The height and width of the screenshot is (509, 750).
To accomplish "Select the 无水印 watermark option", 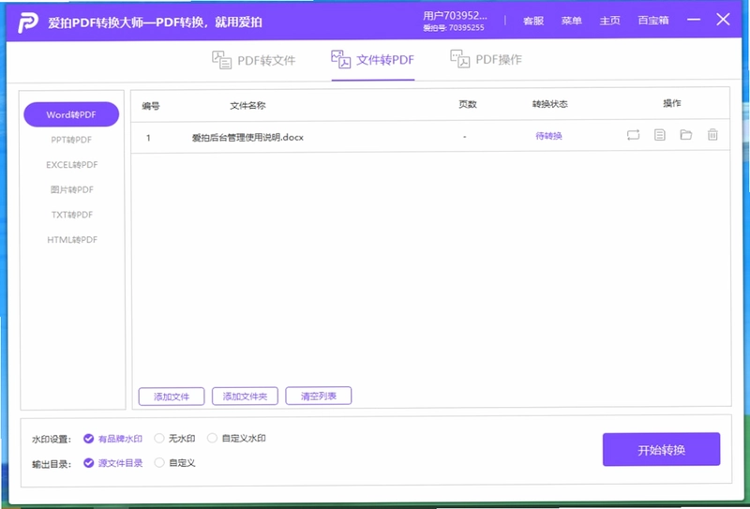I will click(174, 438).
